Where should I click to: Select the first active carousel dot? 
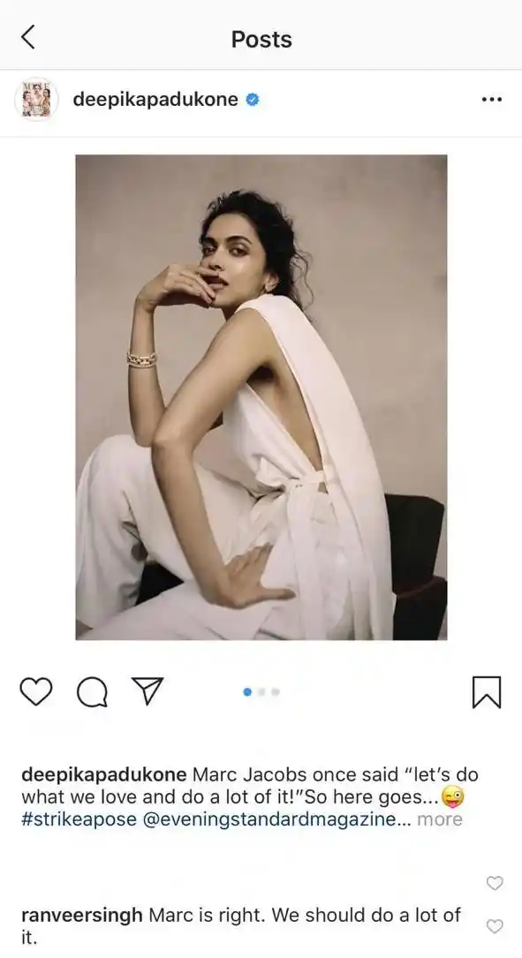click(x=247, y=692)
